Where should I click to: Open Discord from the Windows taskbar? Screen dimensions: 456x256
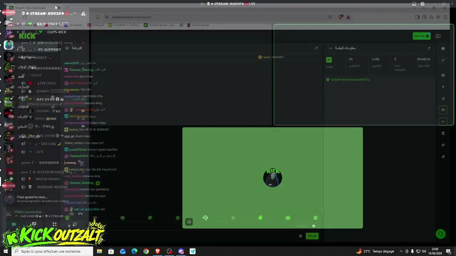[181, 251]
